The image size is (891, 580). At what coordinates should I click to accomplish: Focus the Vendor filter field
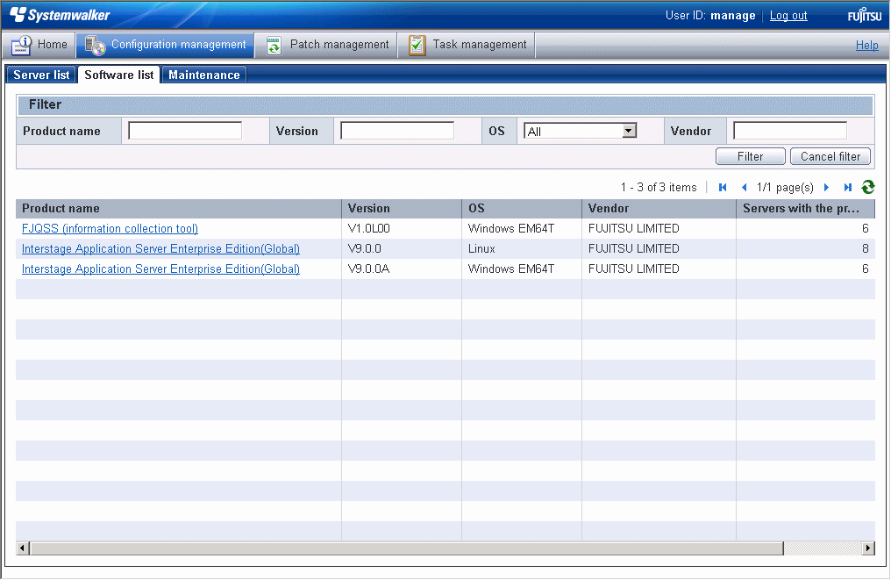click(790, 131)
